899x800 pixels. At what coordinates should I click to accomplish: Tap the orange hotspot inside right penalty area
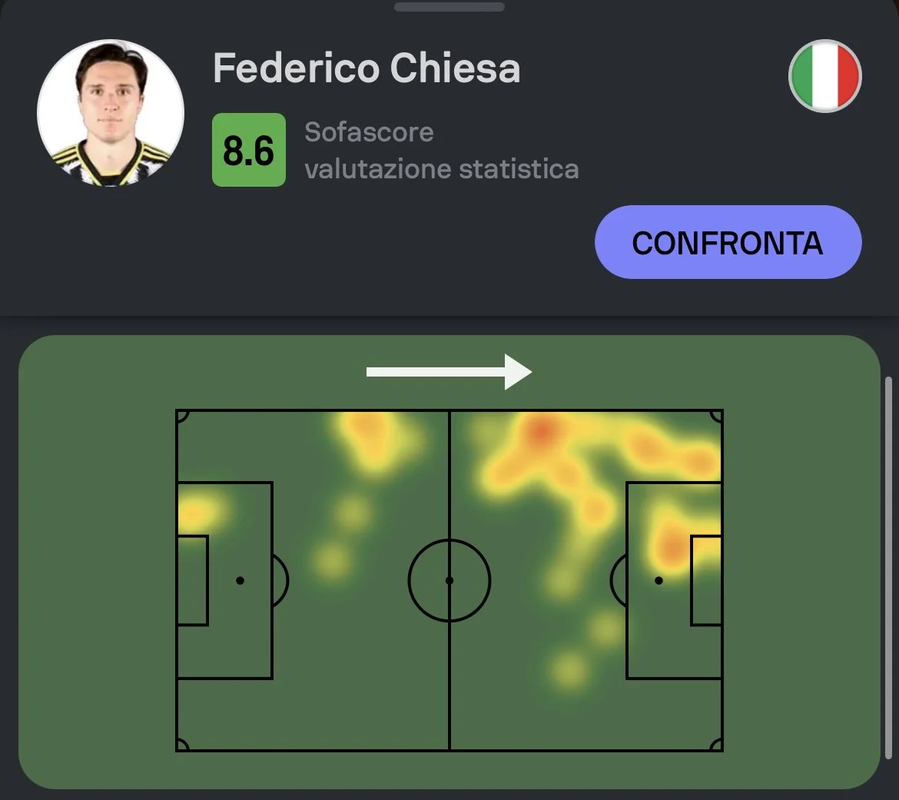[672, 547]
